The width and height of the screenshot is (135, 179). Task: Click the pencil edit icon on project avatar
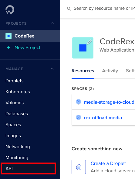click(x=89, y=42)
